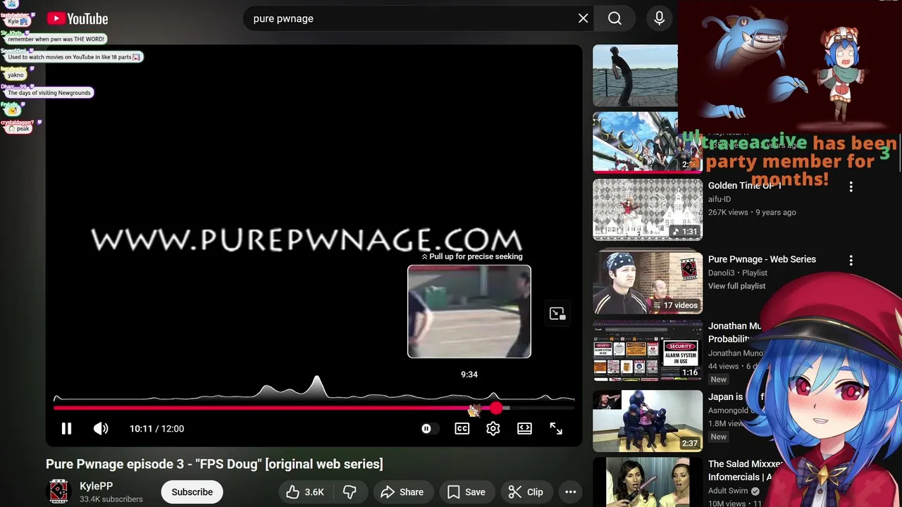This screenshot has width=902, height=507.
Task: Click chat message 'The days of visiting Newgrounds'
Action: click(49, 93)
